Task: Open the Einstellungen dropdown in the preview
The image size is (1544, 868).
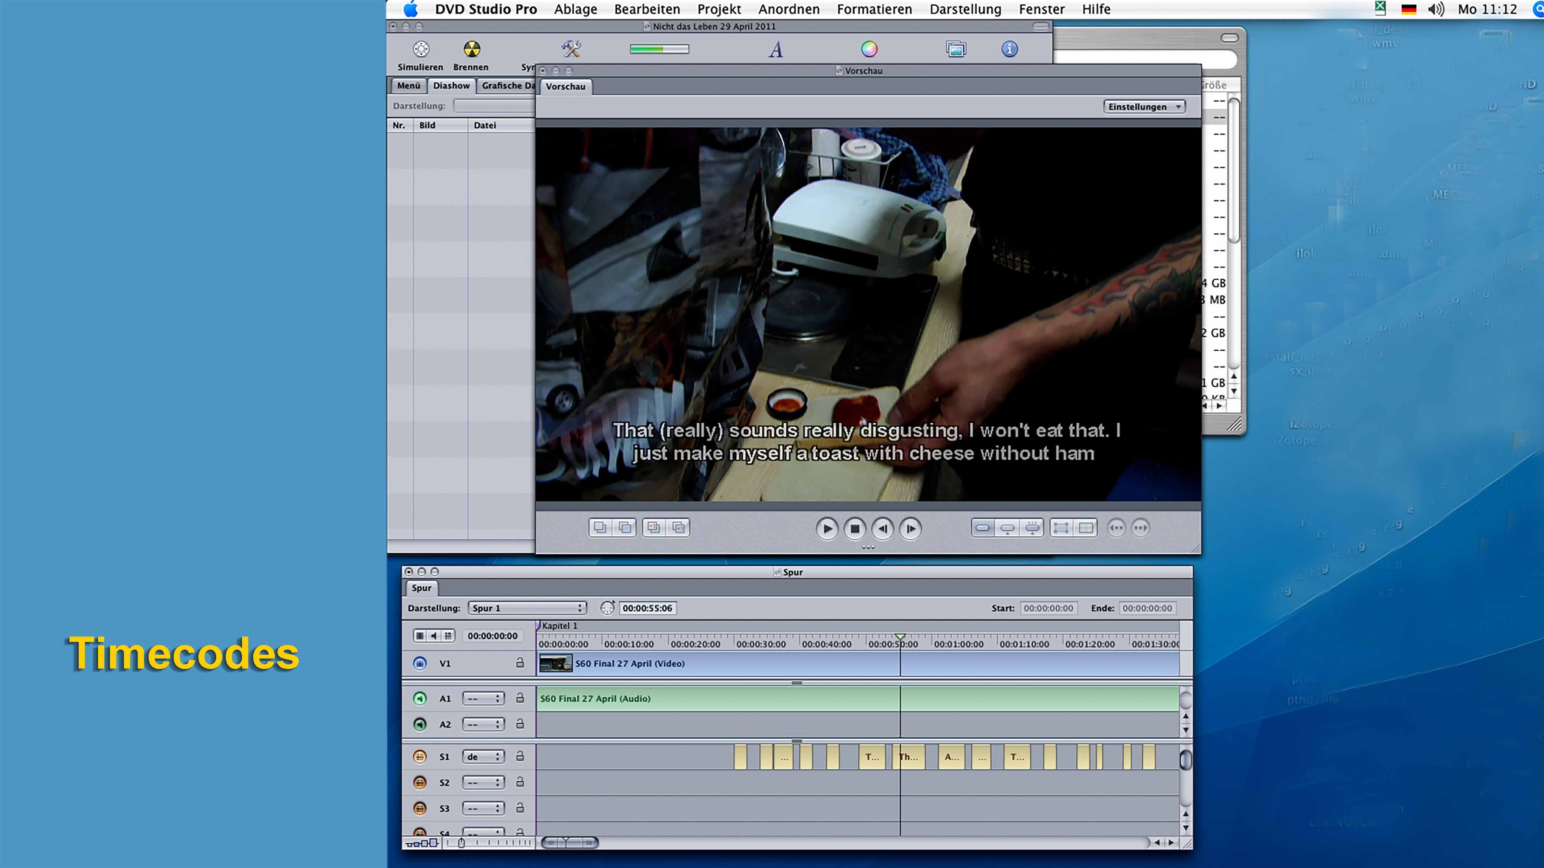Action: (x=1144, y=106)
